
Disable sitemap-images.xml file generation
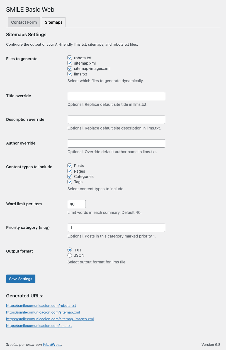click(70, 68)
